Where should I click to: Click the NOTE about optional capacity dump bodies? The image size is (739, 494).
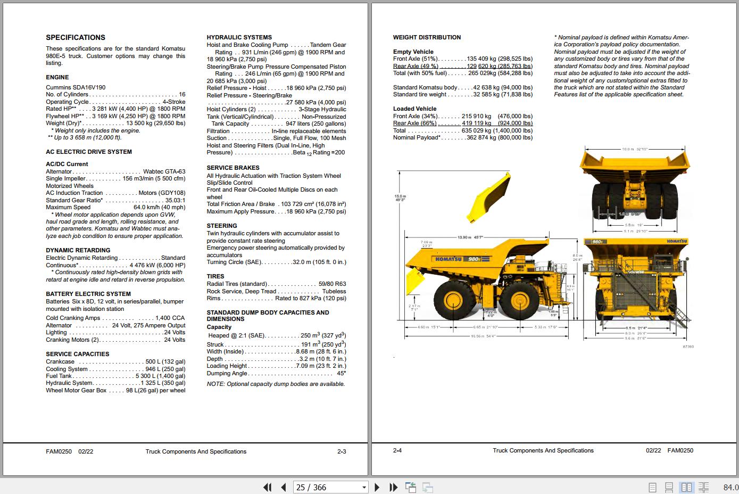tap(276, 384)
